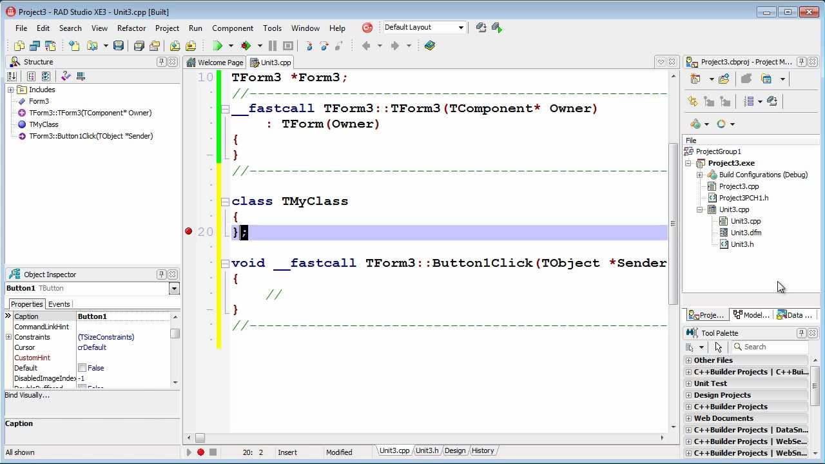Image resolution: width=825 pixels, height=464 pixels.
Task: Collapse the class TMyClass code fold
Action: click(225, 201)
